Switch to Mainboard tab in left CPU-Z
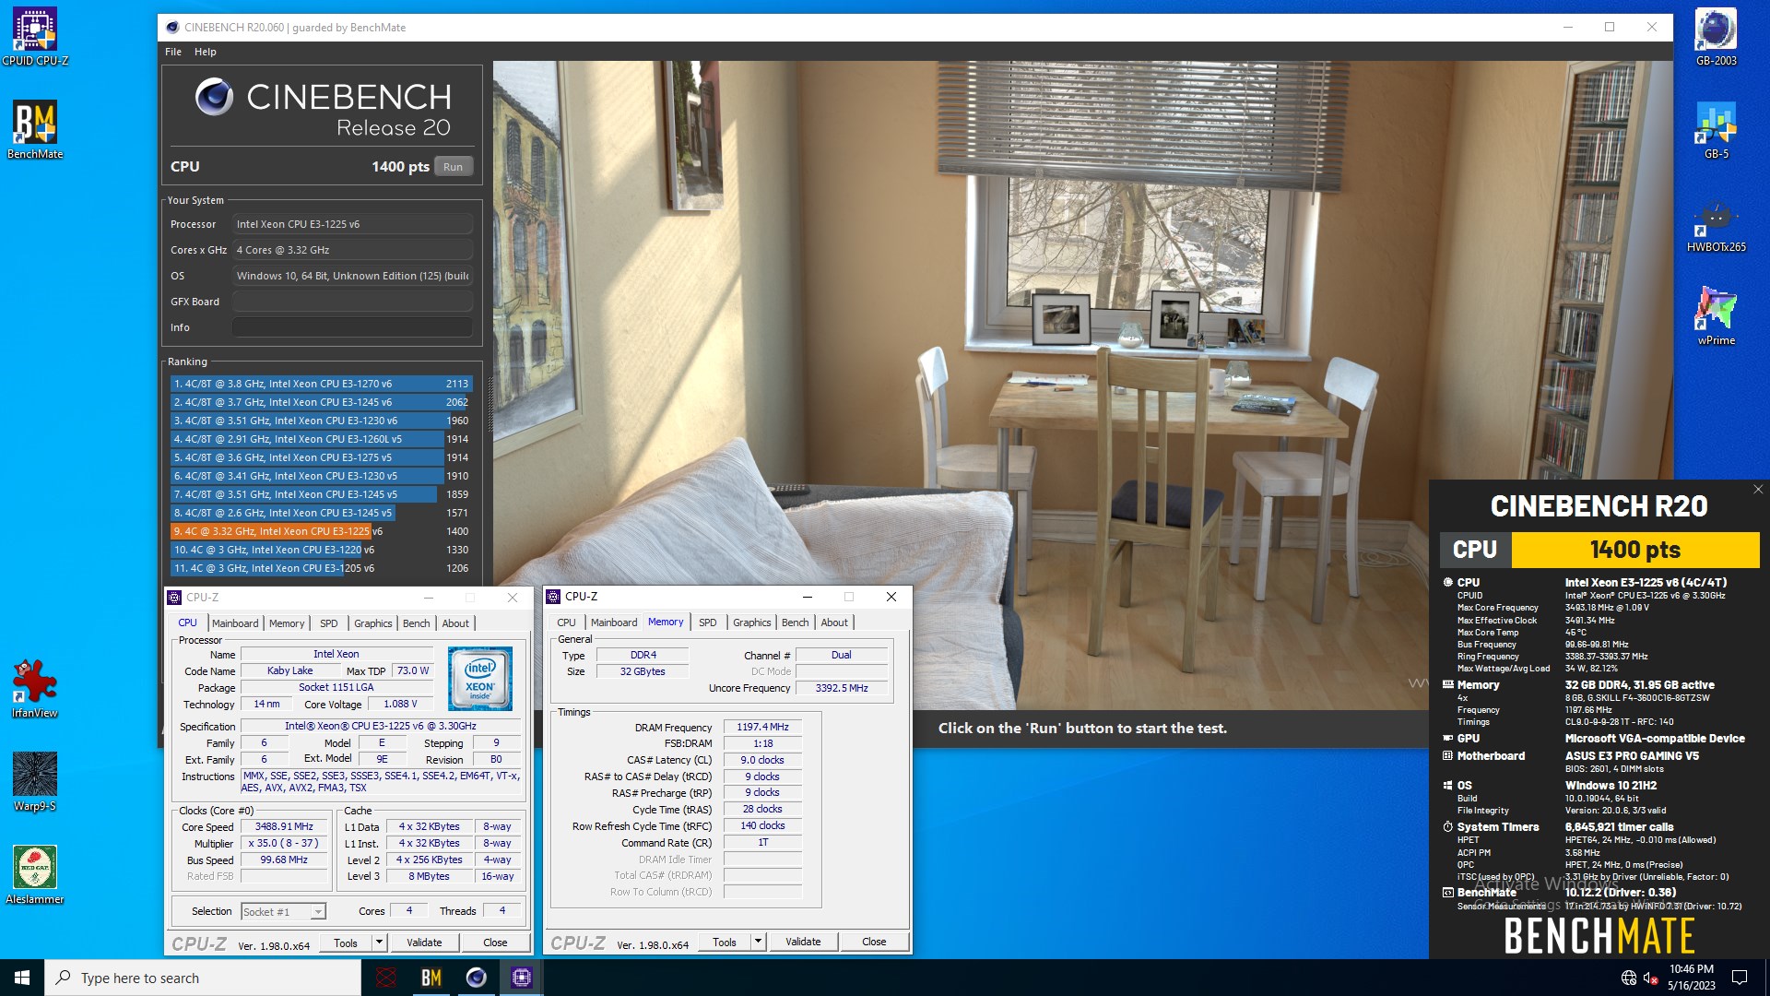 235,623
